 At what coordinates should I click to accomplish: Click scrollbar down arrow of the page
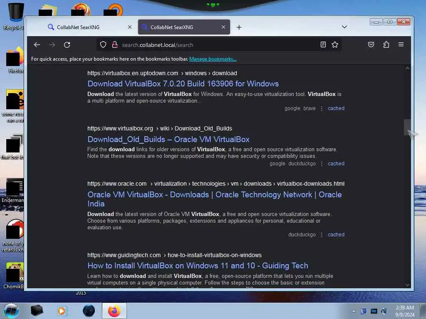pos(407,285)
